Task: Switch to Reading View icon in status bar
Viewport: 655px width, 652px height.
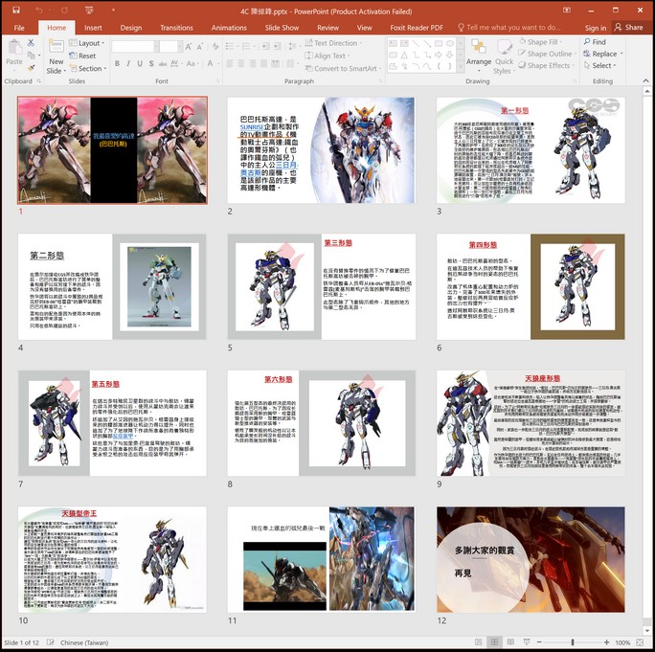Action: pyautogui.click(x=510, y=642)
